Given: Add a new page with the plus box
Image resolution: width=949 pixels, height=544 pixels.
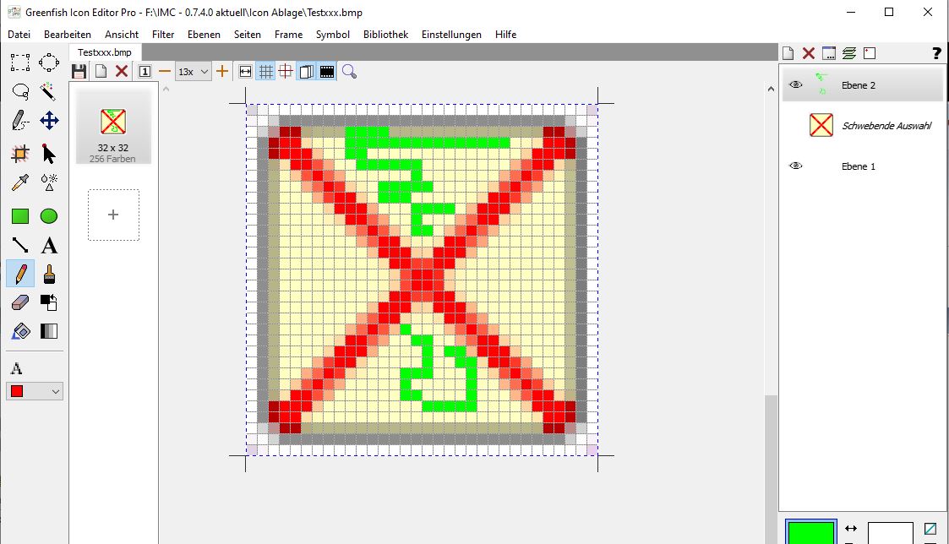Looking at the screenshot, I should pos(113,215).
